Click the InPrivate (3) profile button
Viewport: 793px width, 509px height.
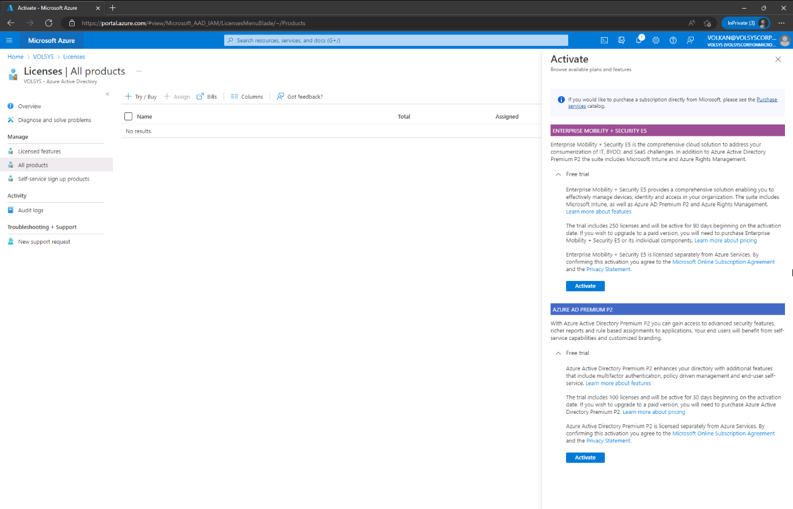click(747, 23)
